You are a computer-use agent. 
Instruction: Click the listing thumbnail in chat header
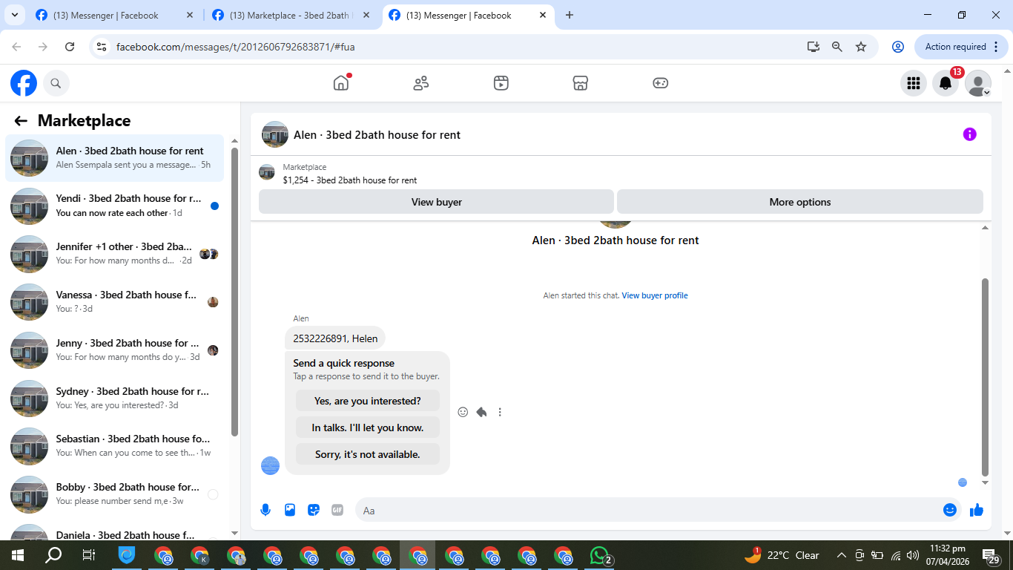(275, 134)
